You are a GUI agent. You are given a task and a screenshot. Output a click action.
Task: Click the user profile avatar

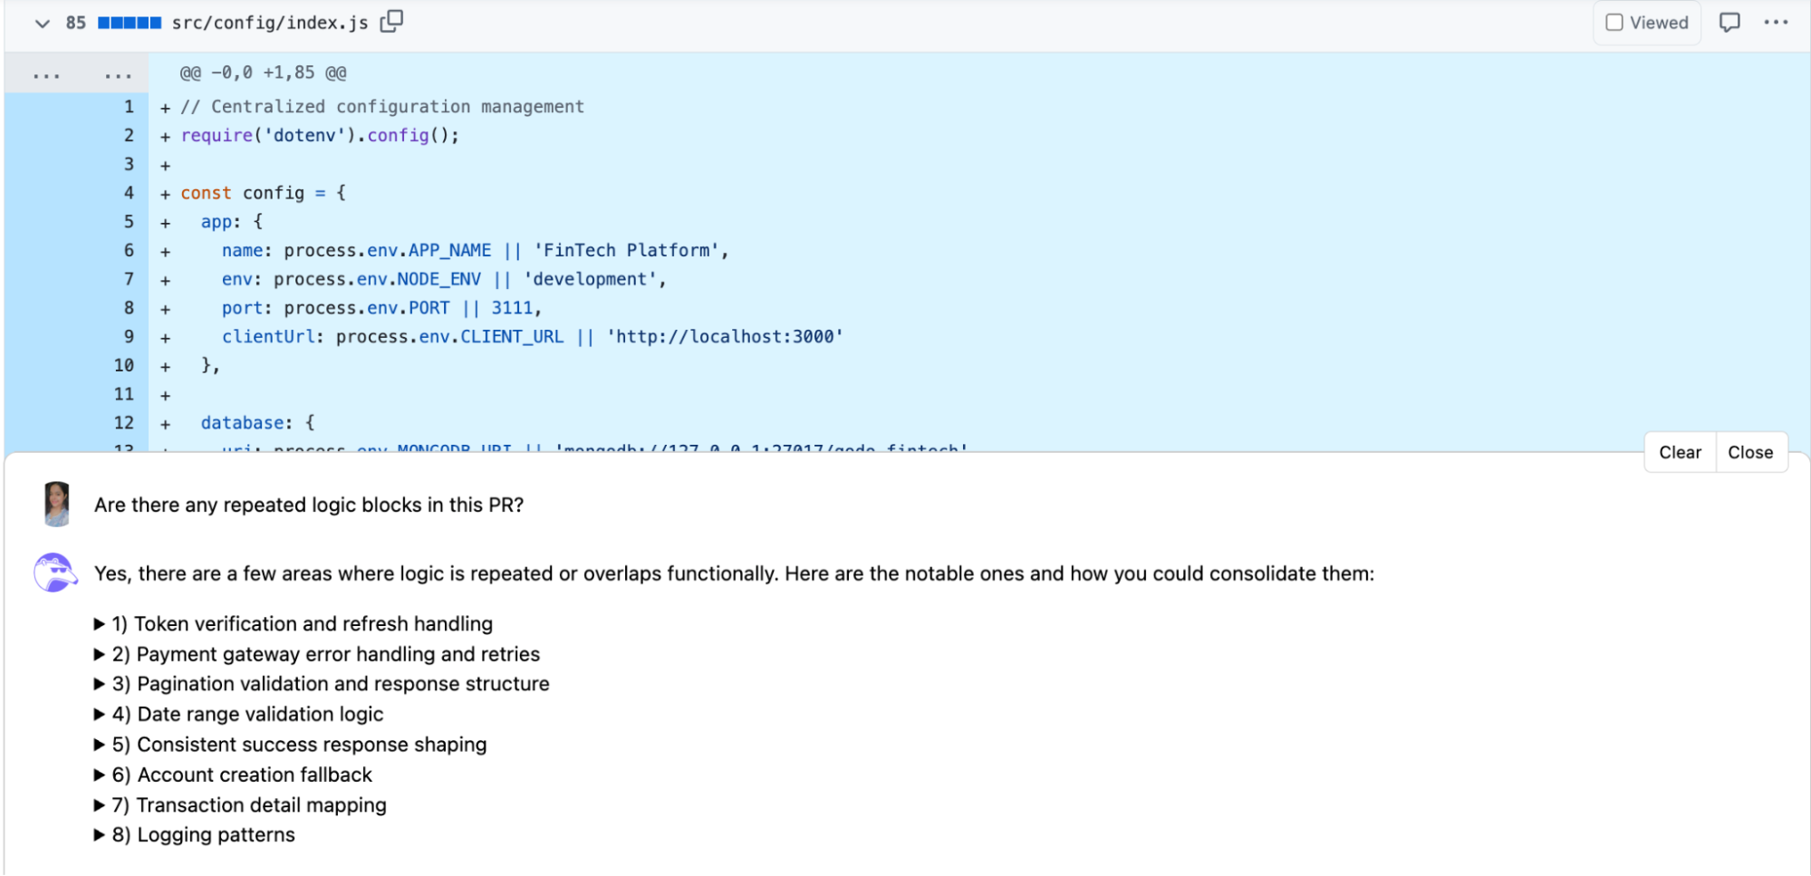[x=57, y=505]
